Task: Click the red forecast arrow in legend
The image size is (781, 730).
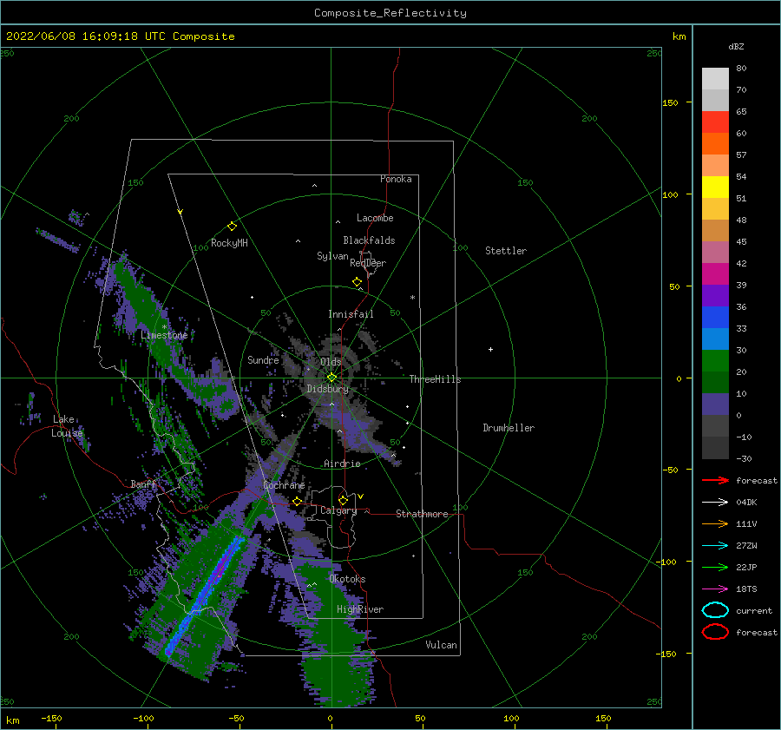Action: (715, 480)
